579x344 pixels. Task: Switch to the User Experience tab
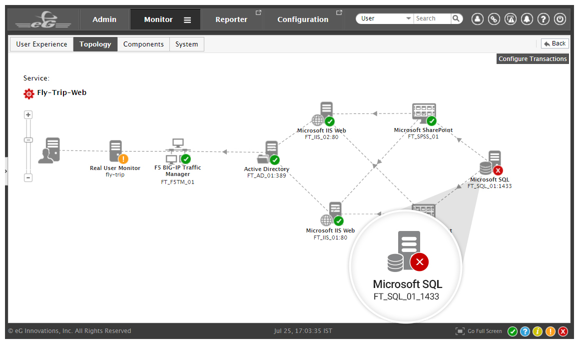tap(41, 44)
